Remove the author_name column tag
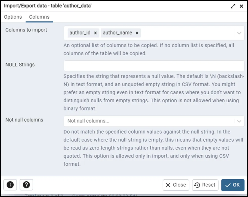248x197 pixels. tap(137, 33)
